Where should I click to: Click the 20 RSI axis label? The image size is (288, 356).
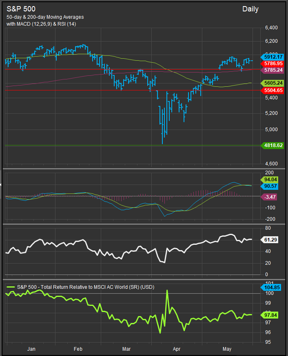[x=268, y=263]
